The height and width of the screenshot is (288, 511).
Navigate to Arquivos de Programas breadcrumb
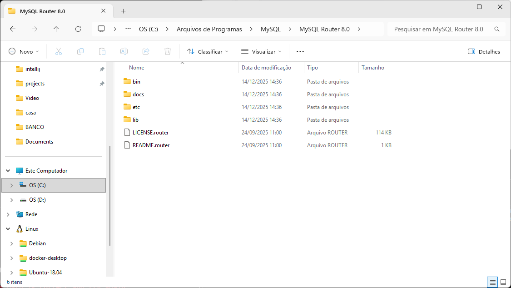click(209, 29)
